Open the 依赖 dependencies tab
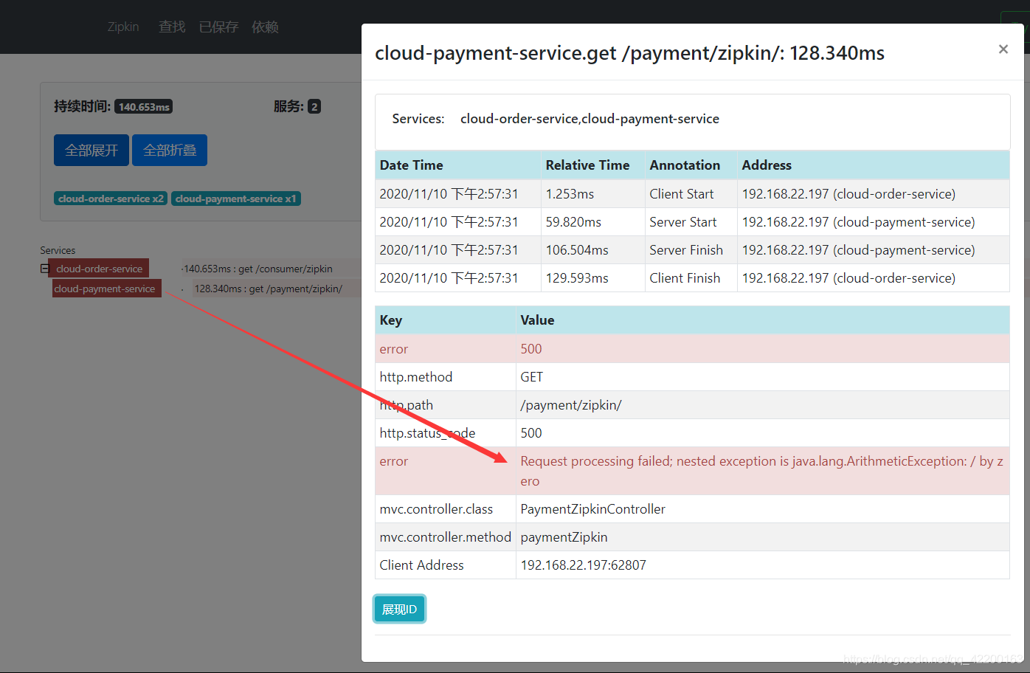 coord(265,27)
